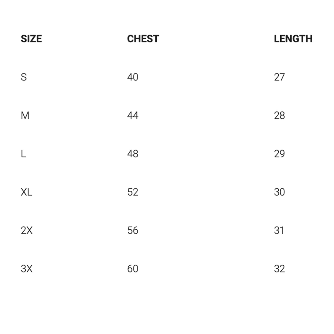This screenshot has height=334, width=334.
Task: Click chest value 40 for size S
Action: tap(132, 77)
